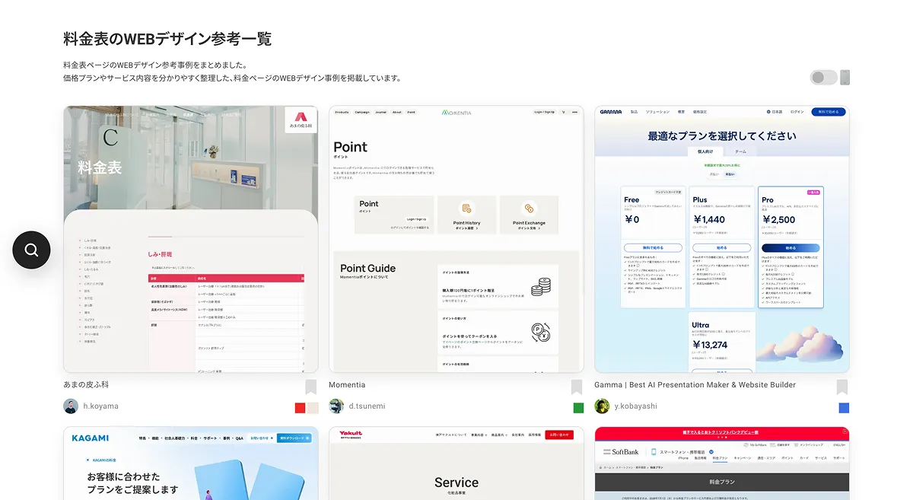Toggle the mobile view switch
This screenshot has height=500, width=913.
coord(824,78)
